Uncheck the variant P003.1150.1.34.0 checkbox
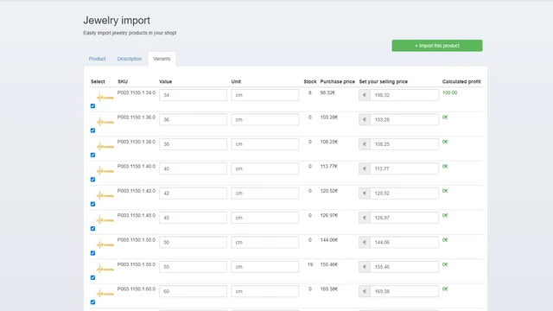The height and width of the screenshot is (311, 553). [x=92, y=105]
